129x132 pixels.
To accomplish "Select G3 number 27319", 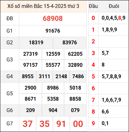I will 30,54.
